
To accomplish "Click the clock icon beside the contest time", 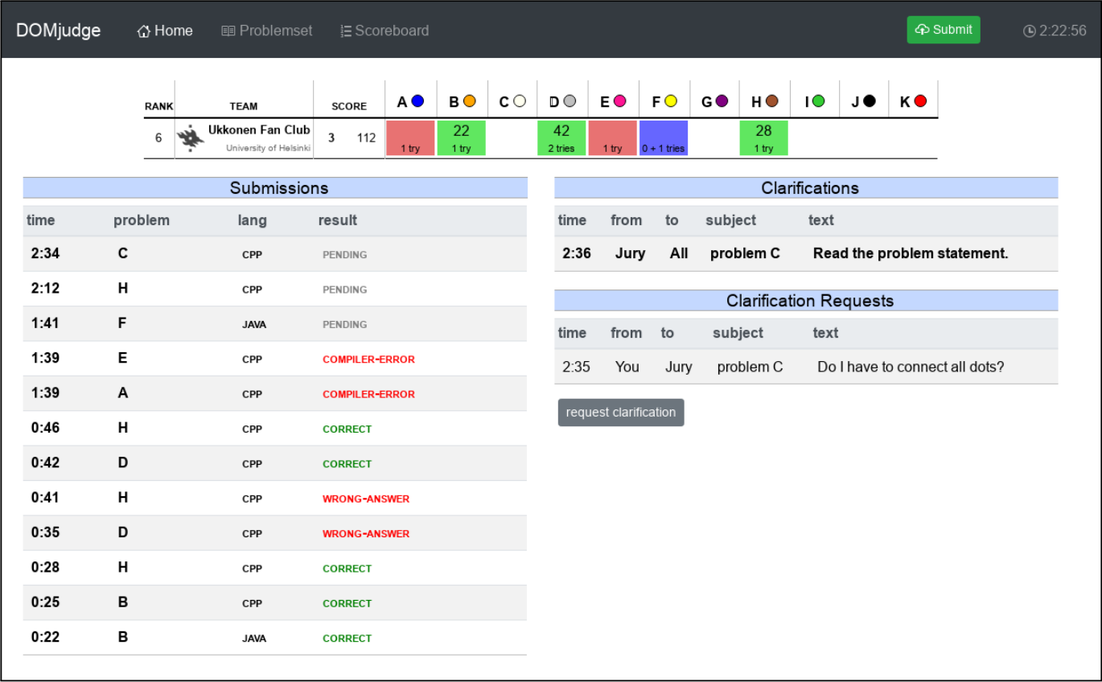I will 1030,31.
